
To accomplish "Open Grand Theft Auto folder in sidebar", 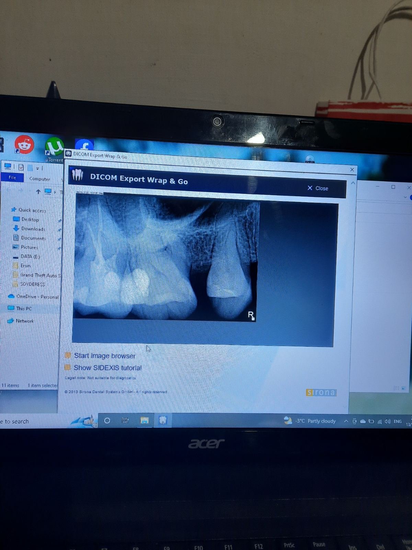I will (x=37, y=275).
